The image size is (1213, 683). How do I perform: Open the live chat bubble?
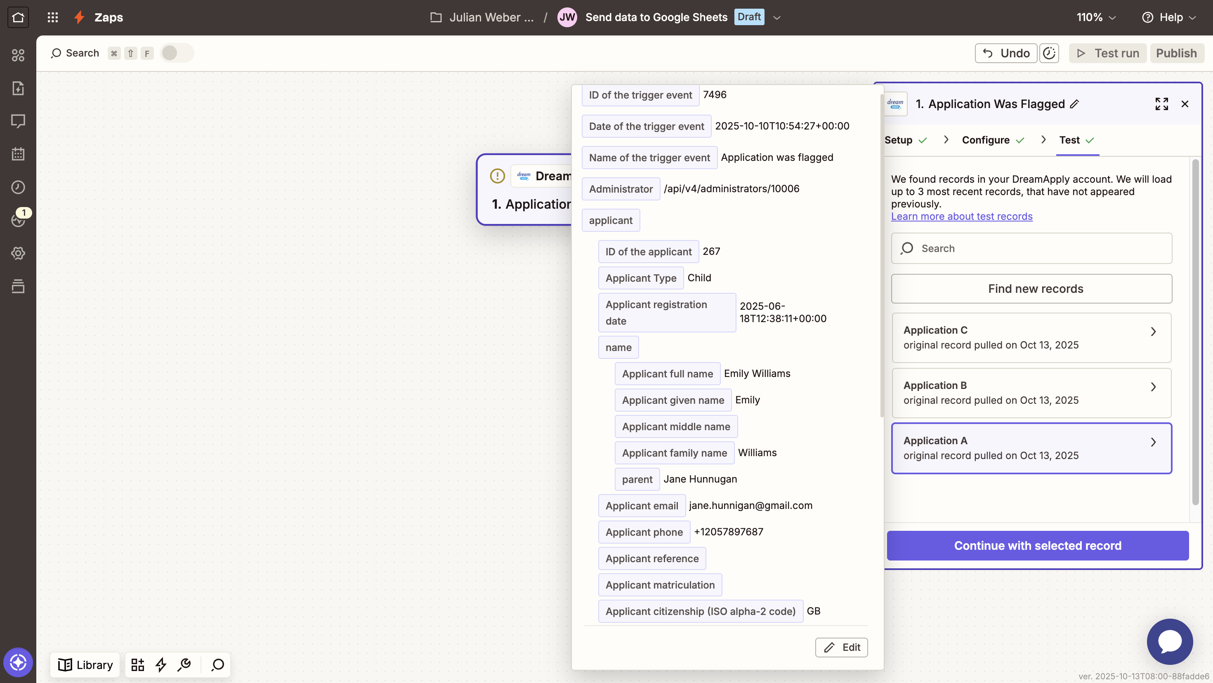[x=1170, y=642]
